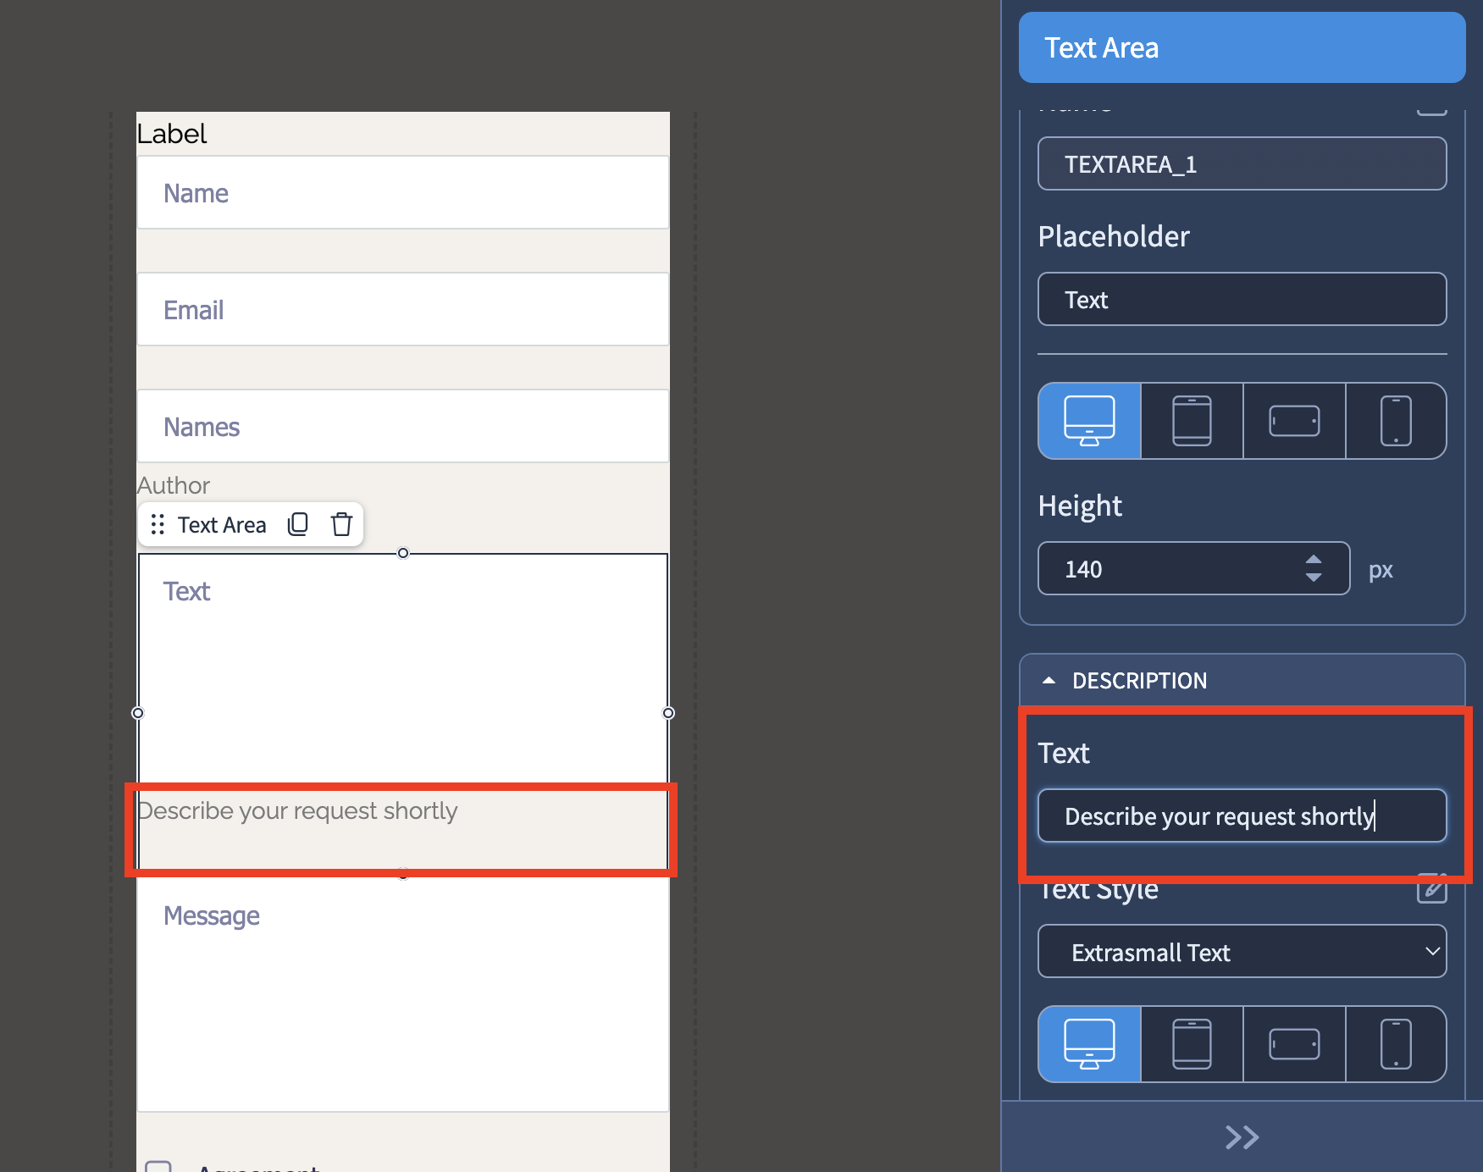This screenshot has height=1172, width=1483.
Task: Click the Name input on the form
Action: (403, 192)
